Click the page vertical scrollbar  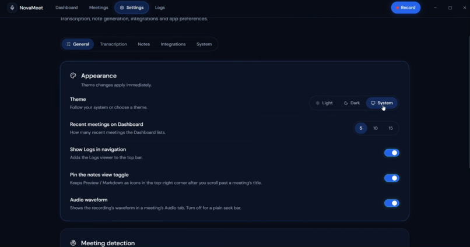coord(468,102)
